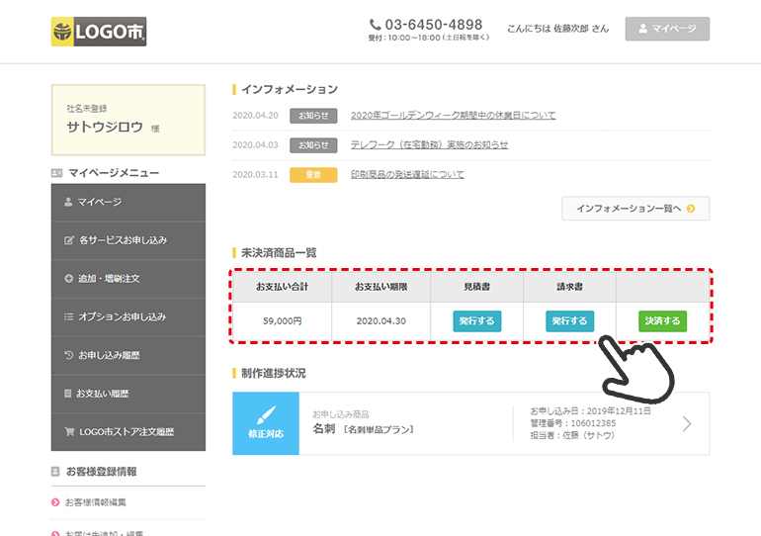Open 各サービスお申し込み menu item

click(x=128, y=240)
